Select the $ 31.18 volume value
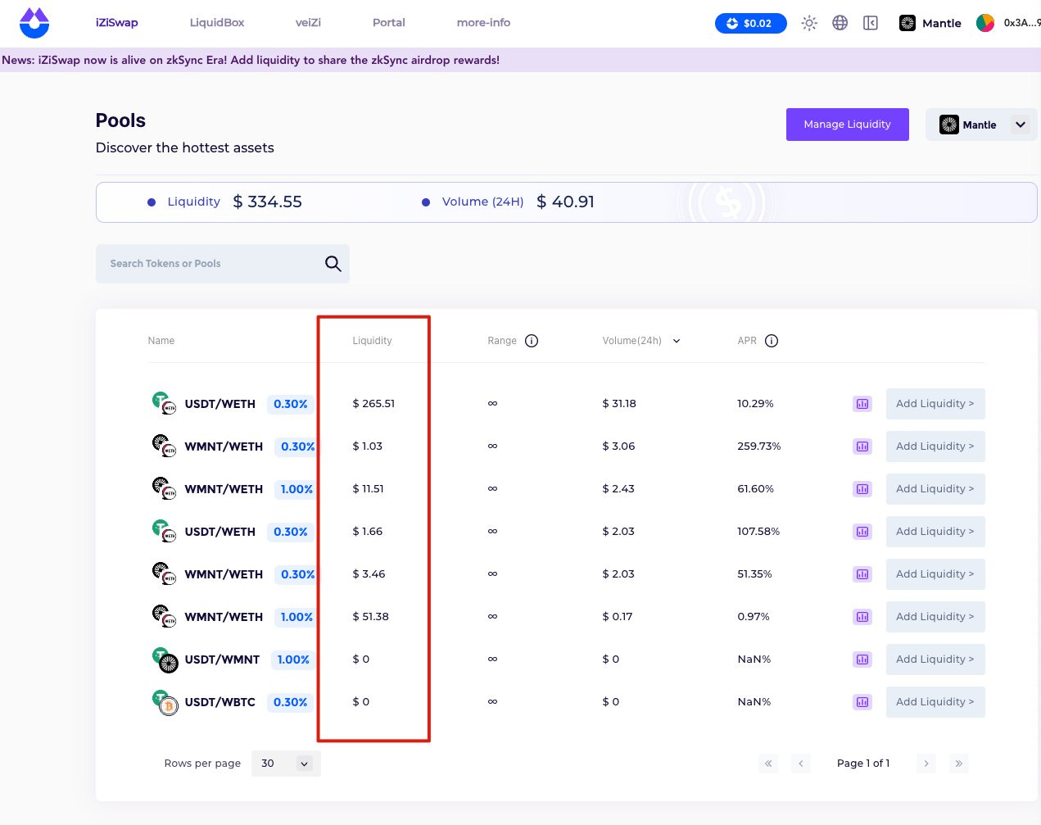 click(x=619, y=404)
